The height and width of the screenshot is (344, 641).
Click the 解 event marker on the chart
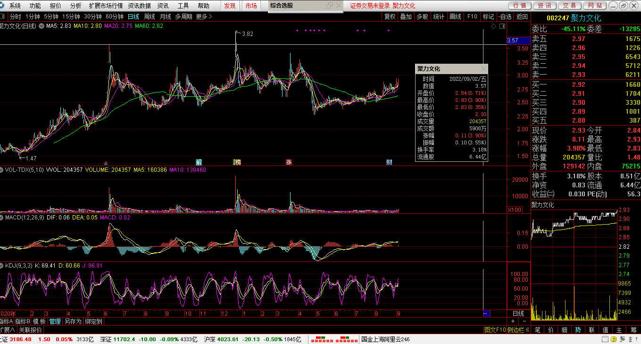coord(199,162)
